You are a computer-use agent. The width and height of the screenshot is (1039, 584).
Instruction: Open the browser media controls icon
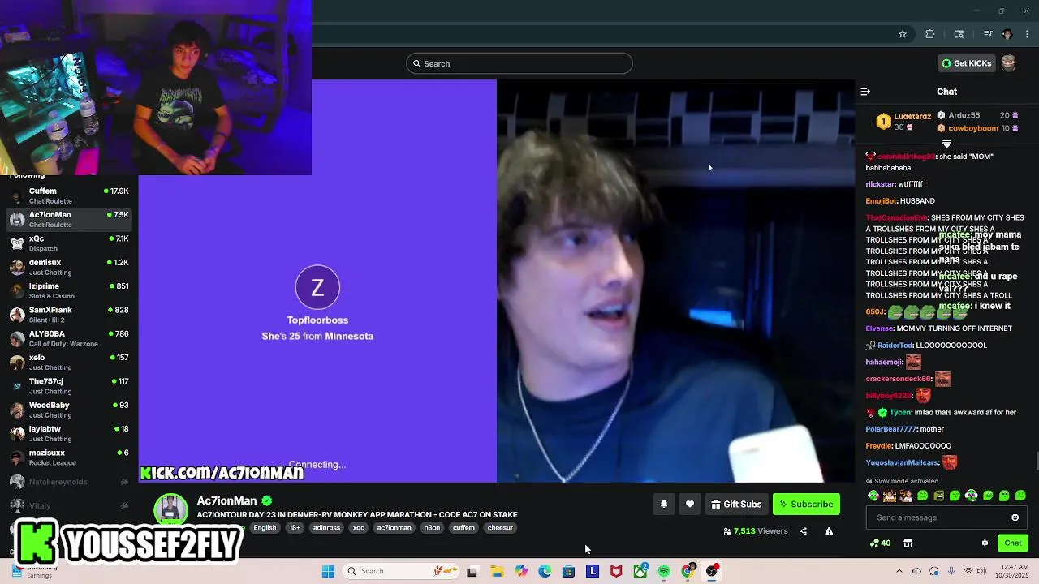(988, 34)
